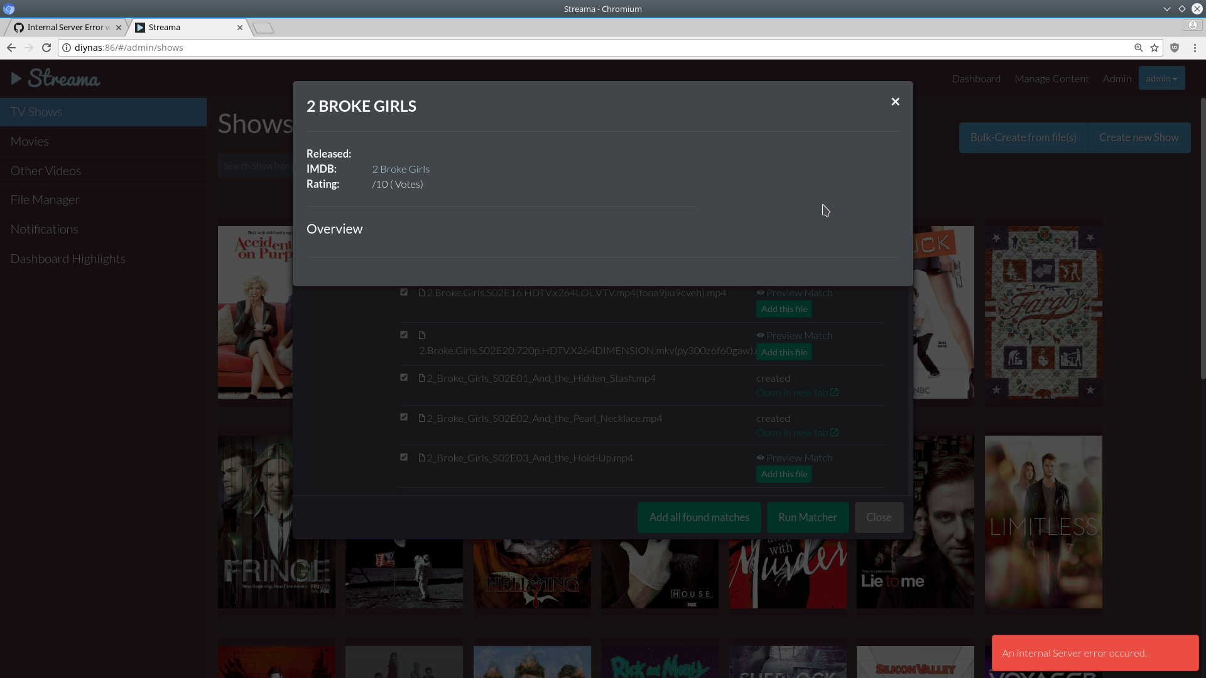The width and height of the screenshot is (1206, 678).
Task: Click the zoom magnifier icon in address bar
Action: (x=1139, y=47)
